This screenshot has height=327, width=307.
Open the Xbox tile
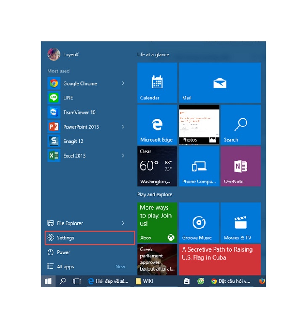pos(157,222)
